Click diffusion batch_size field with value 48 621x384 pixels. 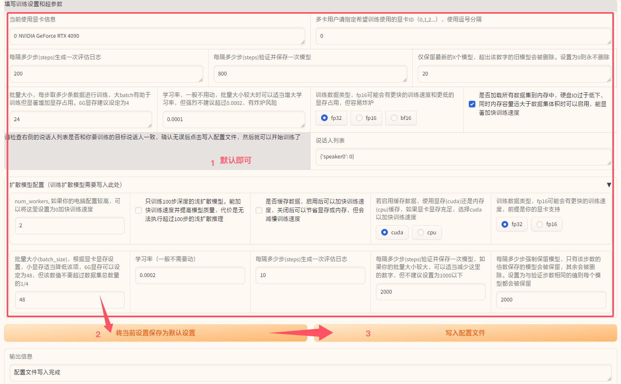tap(70, 300)
